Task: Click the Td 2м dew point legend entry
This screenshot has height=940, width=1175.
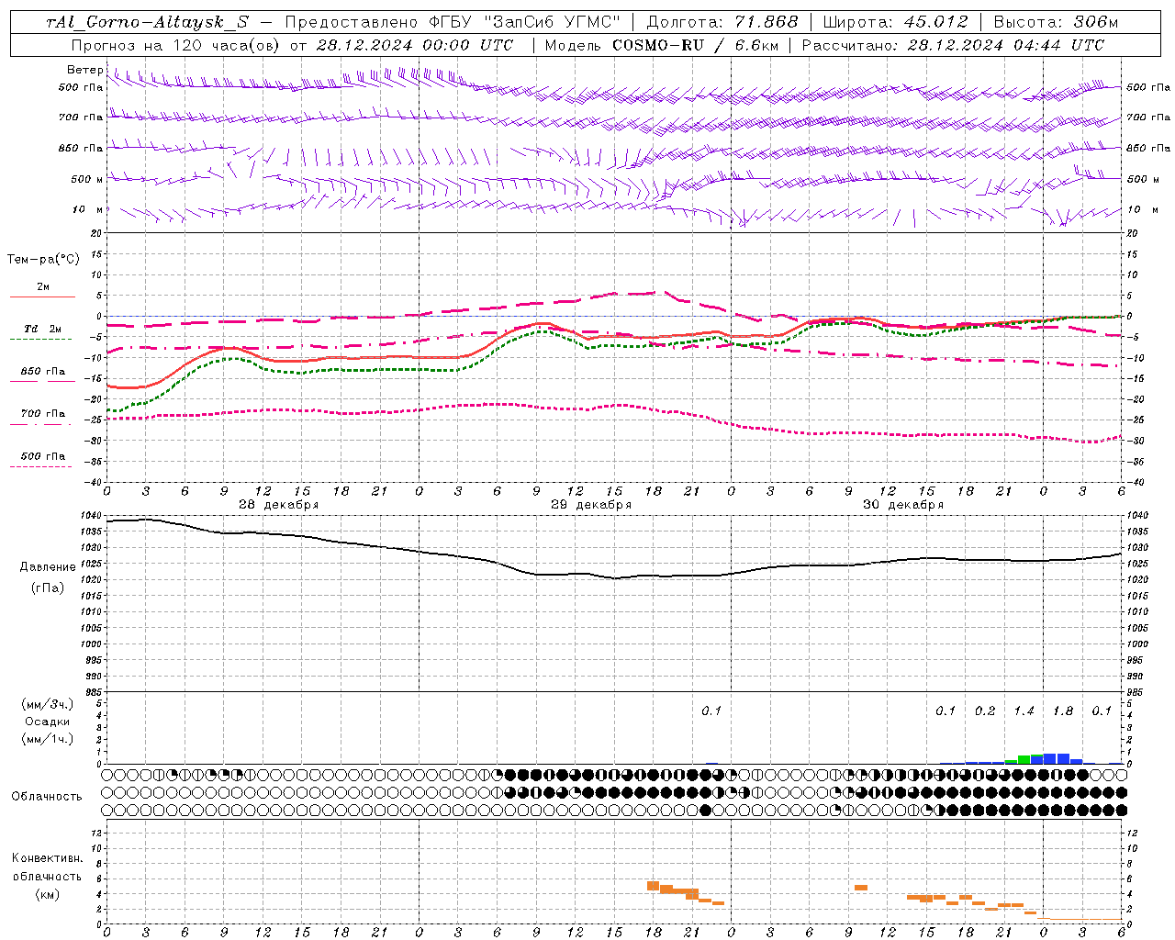Action: 43,329
